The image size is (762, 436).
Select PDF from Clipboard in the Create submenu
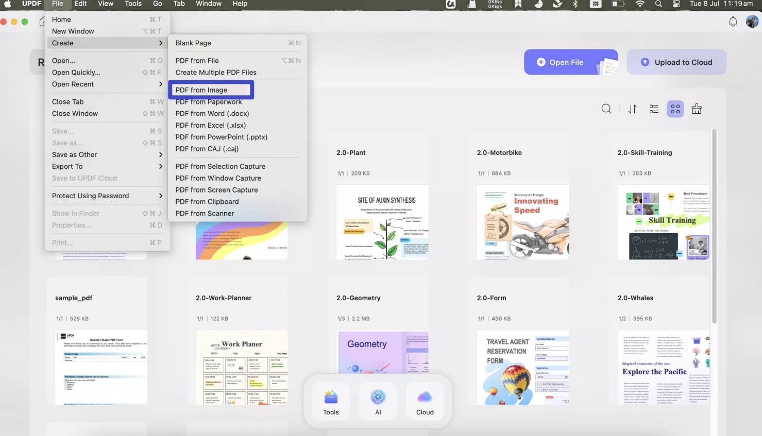click(207, 201)
